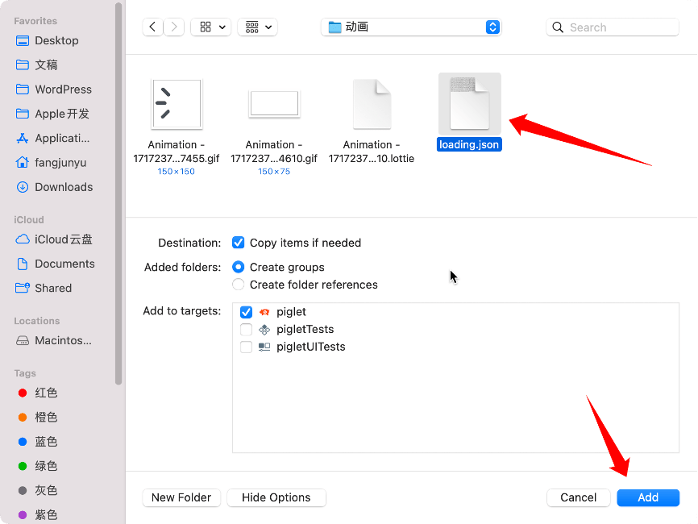Select Create folder references radio button
The width and height of the screenshot is (698, 524).
point(238,285)
